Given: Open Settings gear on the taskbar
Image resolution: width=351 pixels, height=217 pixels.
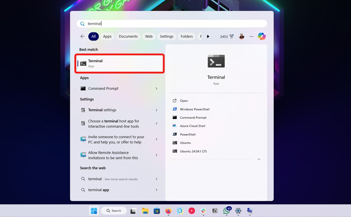Looking at the screenshot, I should (238, 211).
